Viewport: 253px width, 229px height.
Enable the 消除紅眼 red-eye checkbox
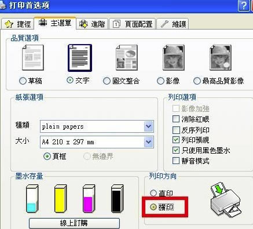[176, 119]
